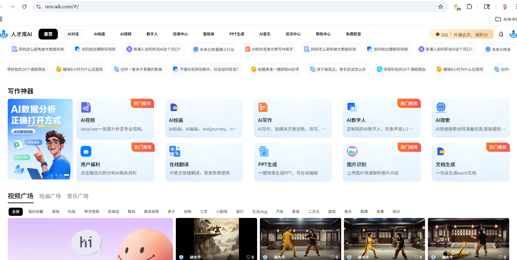Open the AI对话 navigation item
Viewport: 517px width, 260px height.
click(73, 34)
